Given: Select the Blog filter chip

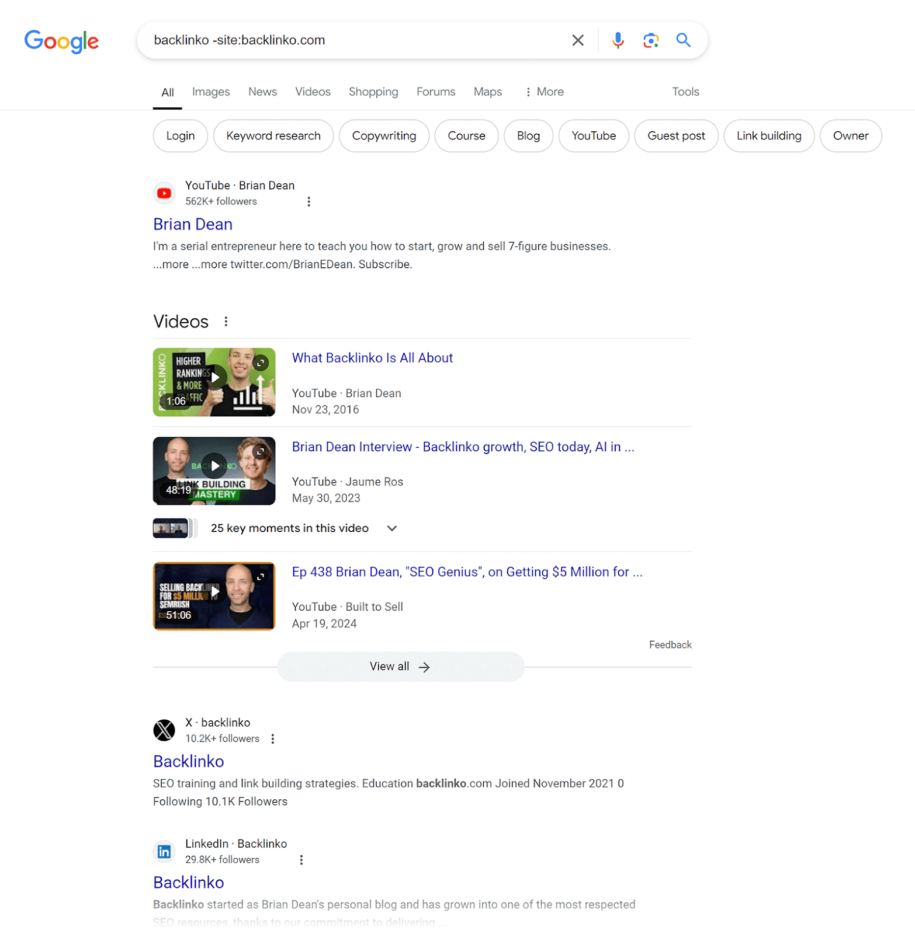Looking at the screenshot, I should tap(529, 136).
